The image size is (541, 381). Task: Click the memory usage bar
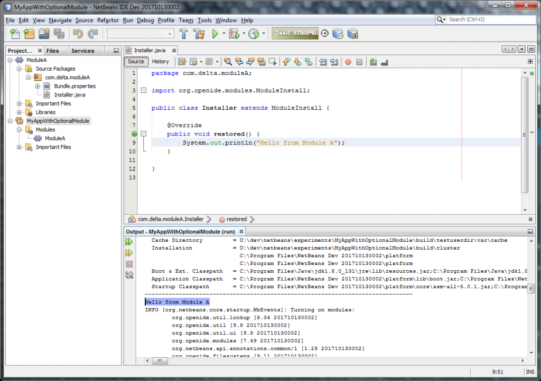295,33
